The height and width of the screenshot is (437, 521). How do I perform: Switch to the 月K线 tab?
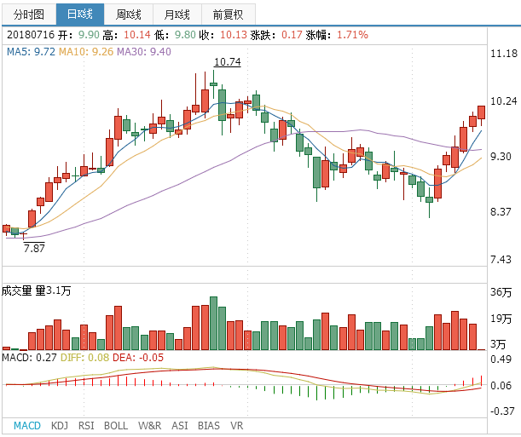(177, 14)
